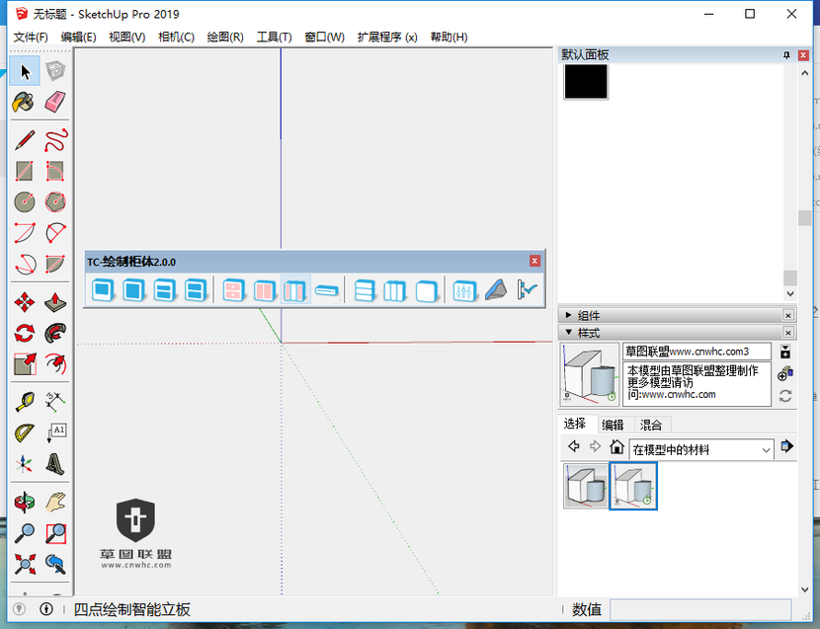
Task: Activate the Pan hand tool
Action: point(55,503)
